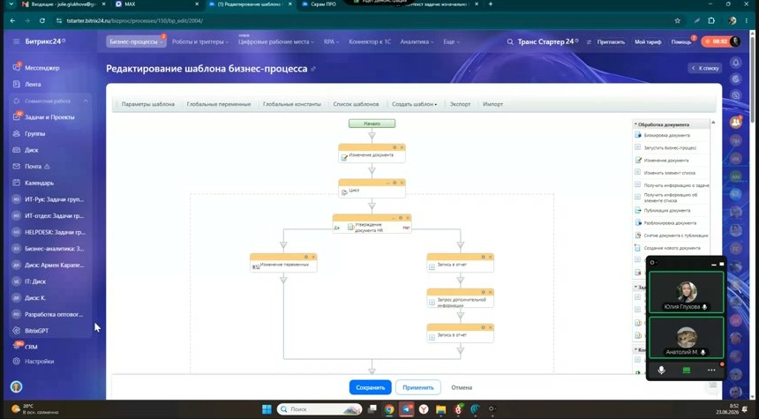759x419 pixels.
Task: Open the Календарь sidebar item
Action: tap(39, 183)
